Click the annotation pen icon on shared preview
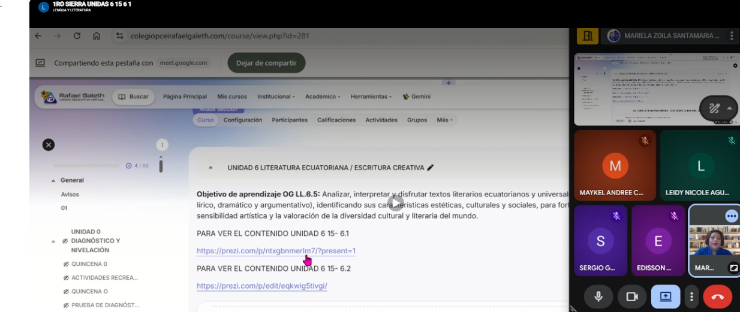 (714, 108)
